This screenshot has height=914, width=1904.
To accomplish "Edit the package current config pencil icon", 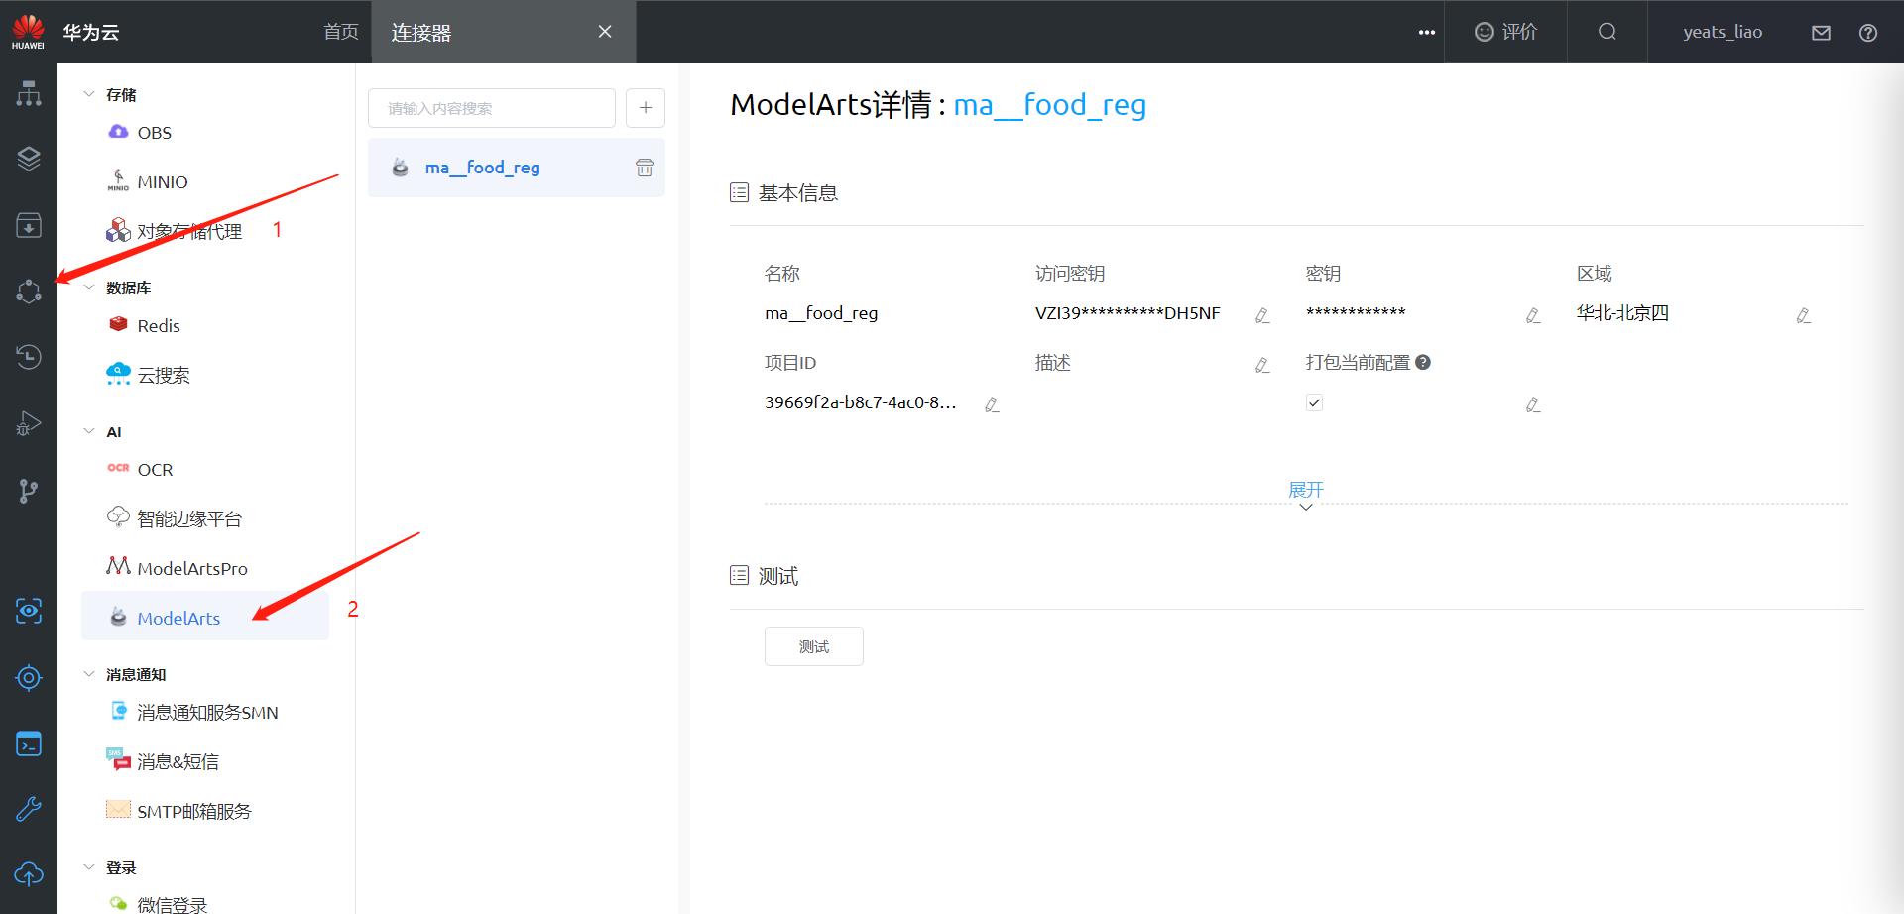I will pyautogui.click(x=1533, y=404).
